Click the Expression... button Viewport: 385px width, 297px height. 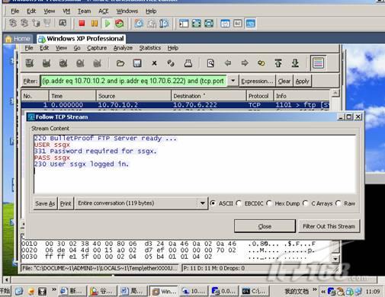click(257, 81)
